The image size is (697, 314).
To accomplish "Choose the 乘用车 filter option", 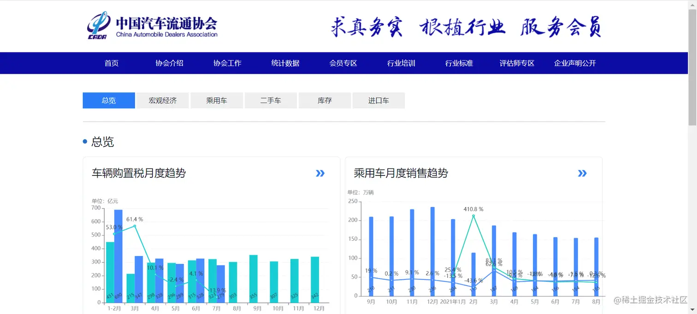I will [216, 100].
